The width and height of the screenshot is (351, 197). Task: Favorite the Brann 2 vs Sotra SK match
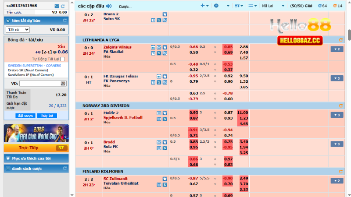pos(165,14)
